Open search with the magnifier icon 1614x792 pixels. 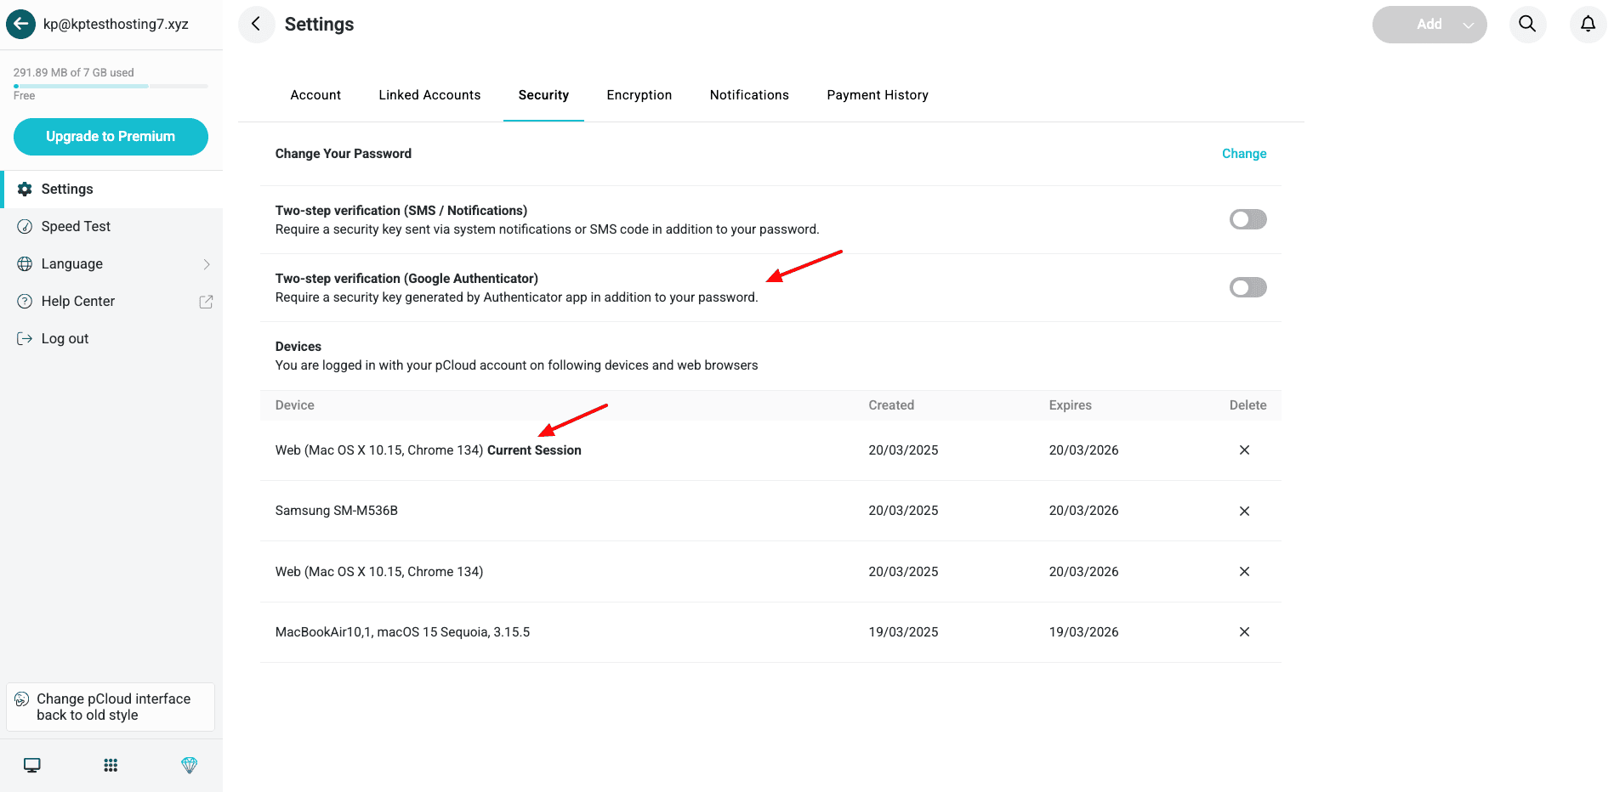pos(1527,24)
